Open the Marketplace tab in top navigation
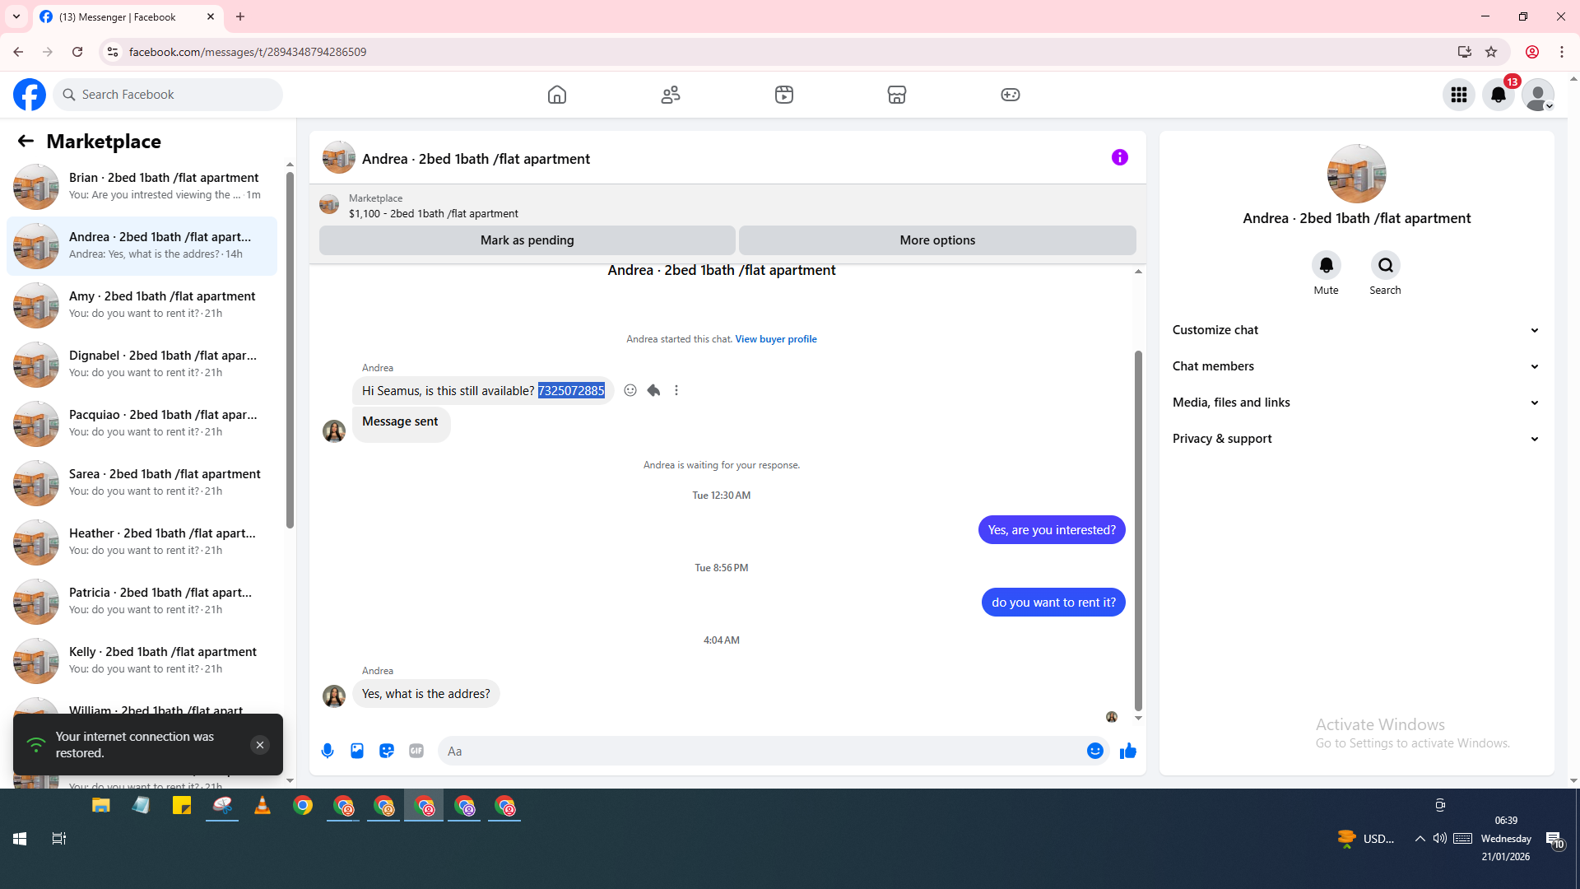 pos(896,95)
